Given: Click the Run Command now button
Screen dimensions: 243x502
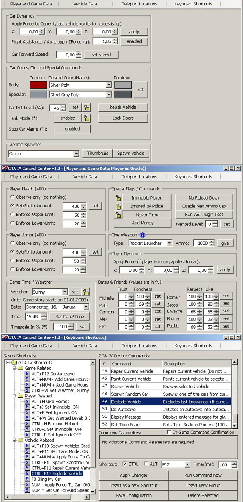Looking at the screenshot, I should pos(204,475).
